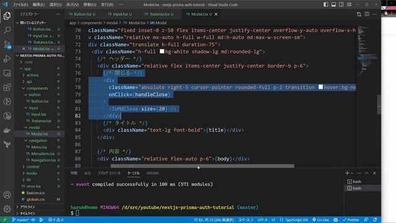Maximize the panel with the chevron up icon

click(367, 173)
